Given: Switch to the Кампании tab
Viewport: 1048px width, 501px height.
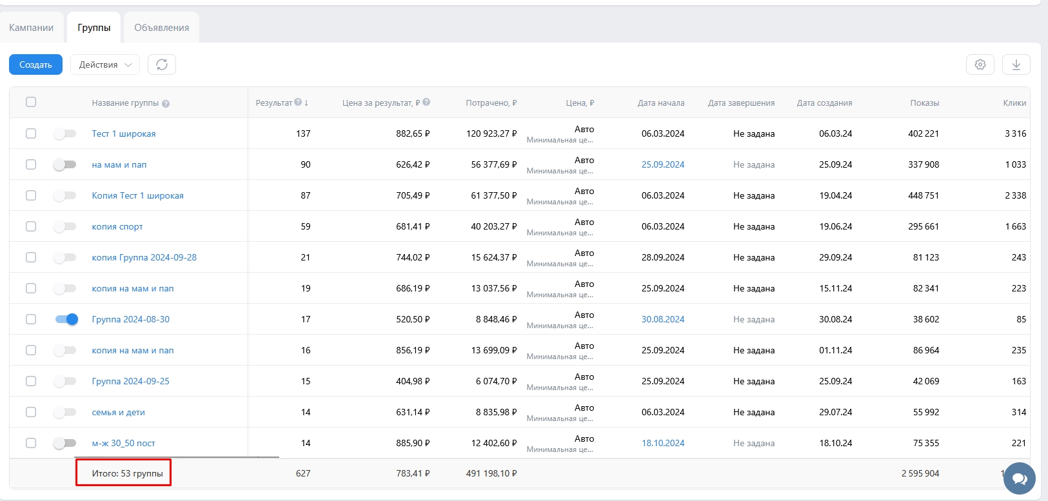Looking at the screenshot, I should (x=32, y=28).
